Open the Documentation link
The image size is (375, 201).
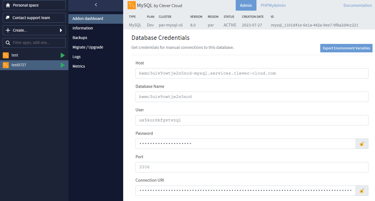click(357, 5)
